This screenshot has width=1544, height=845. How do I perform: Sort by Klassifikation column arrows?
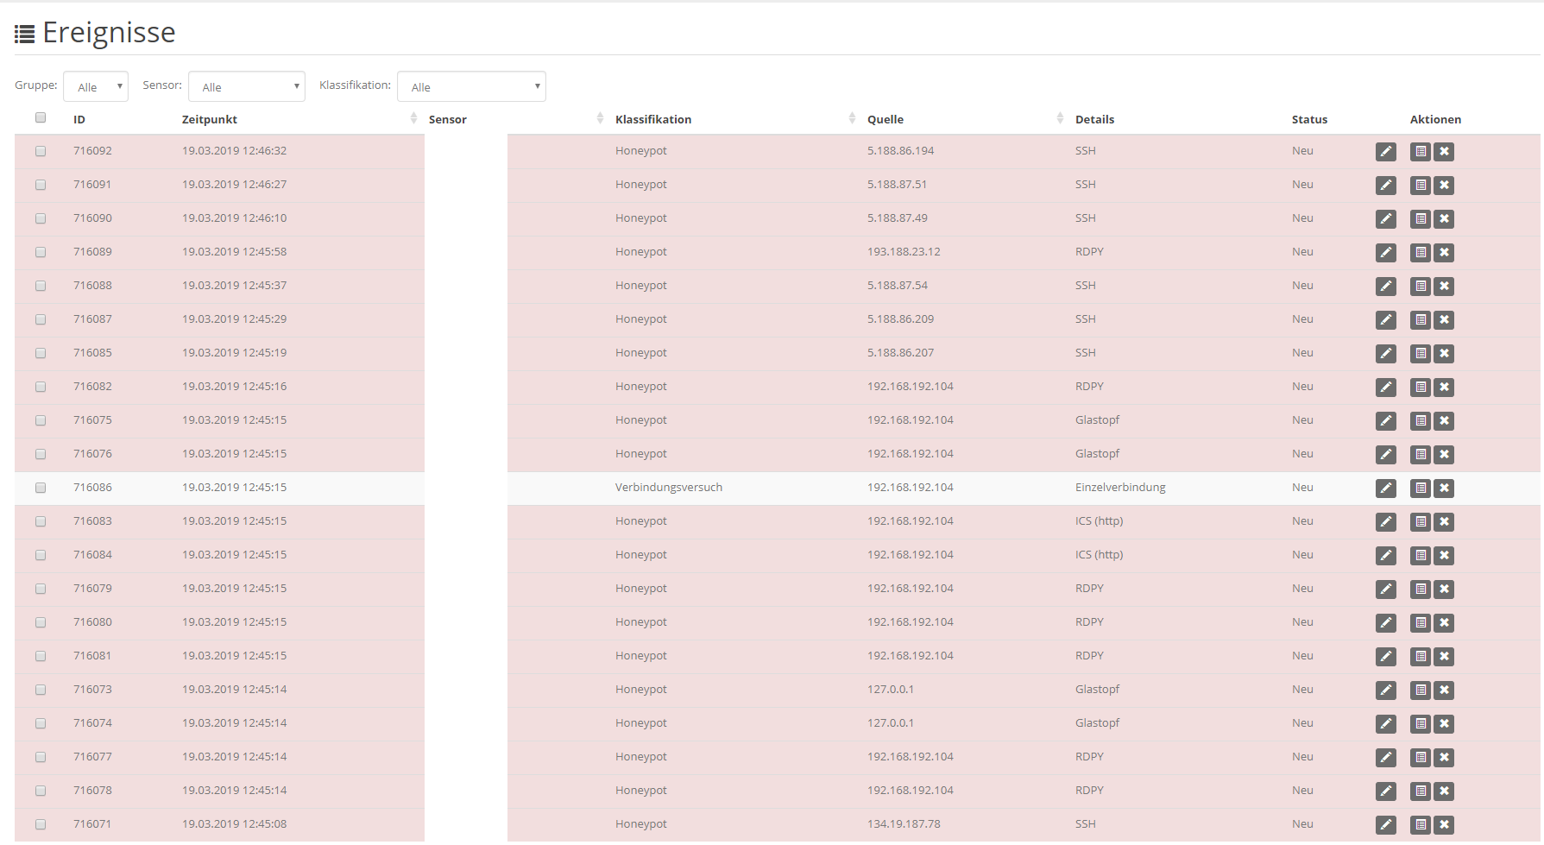coord(852,118)
